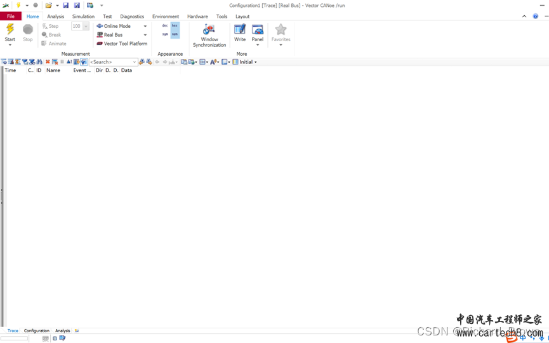The image size is (549, 343).
Task: Click the Search field in Trace toolbar
Action: click(110, 62)
